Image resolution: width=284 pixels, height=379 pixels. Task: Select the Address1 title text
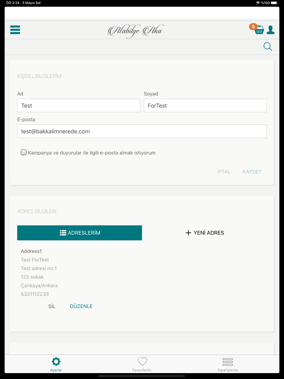(x=31, y=251)
